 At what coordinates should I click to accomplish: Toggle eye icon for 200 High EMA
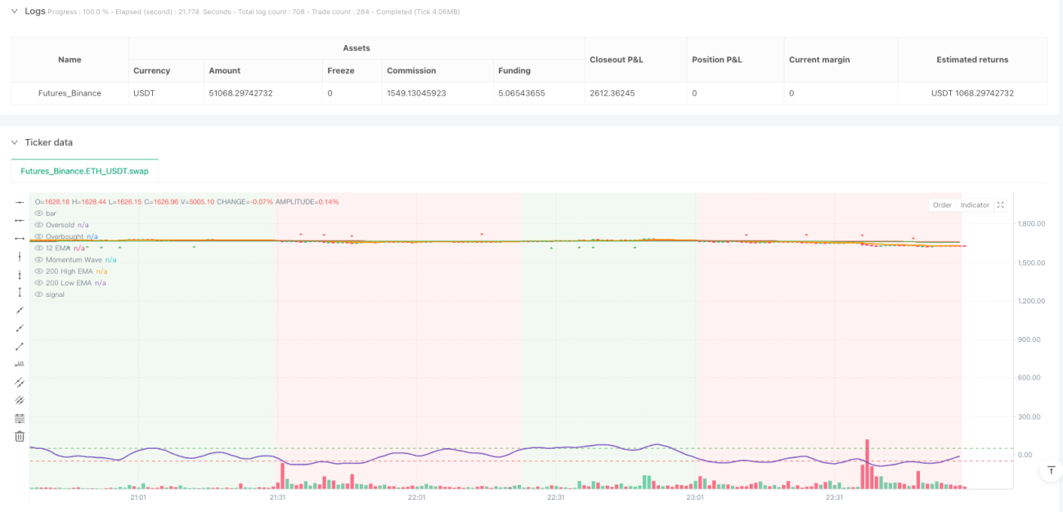38,271
